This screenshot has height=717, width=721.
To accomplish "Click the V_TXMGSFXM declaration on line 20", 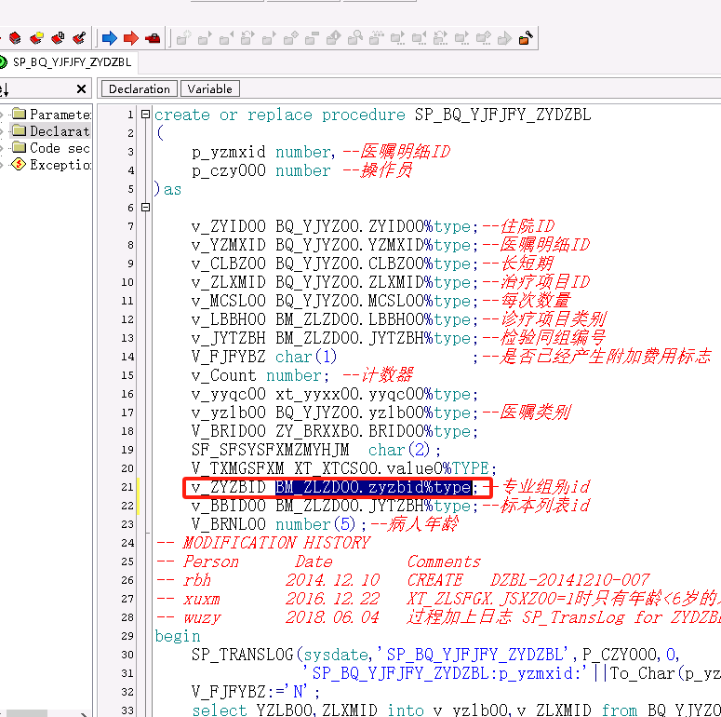I will (344, 468).
